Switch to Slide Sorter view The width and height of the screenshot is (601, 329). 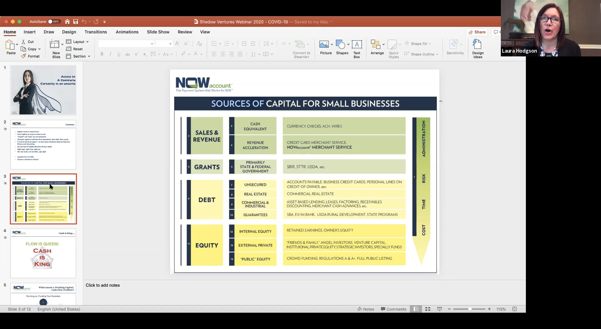(428, 309)
